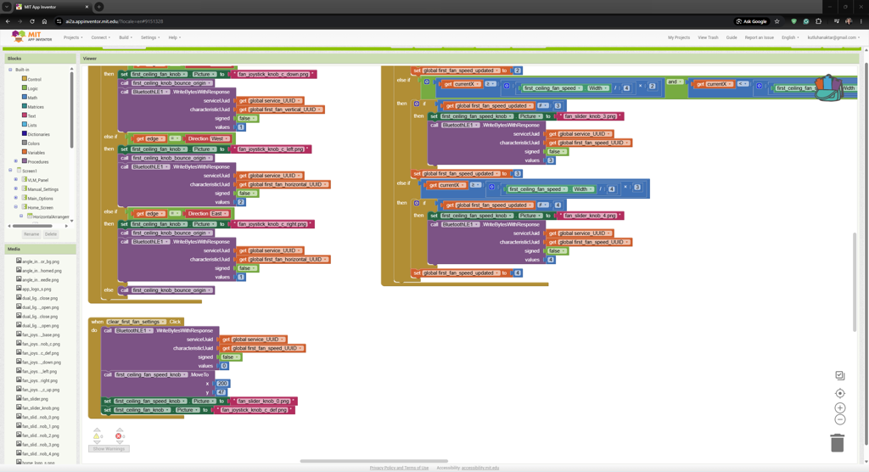Screen dimensions: 869x472
Task: Select the MIT App Inventor browser tab
Action: (52, 7)
